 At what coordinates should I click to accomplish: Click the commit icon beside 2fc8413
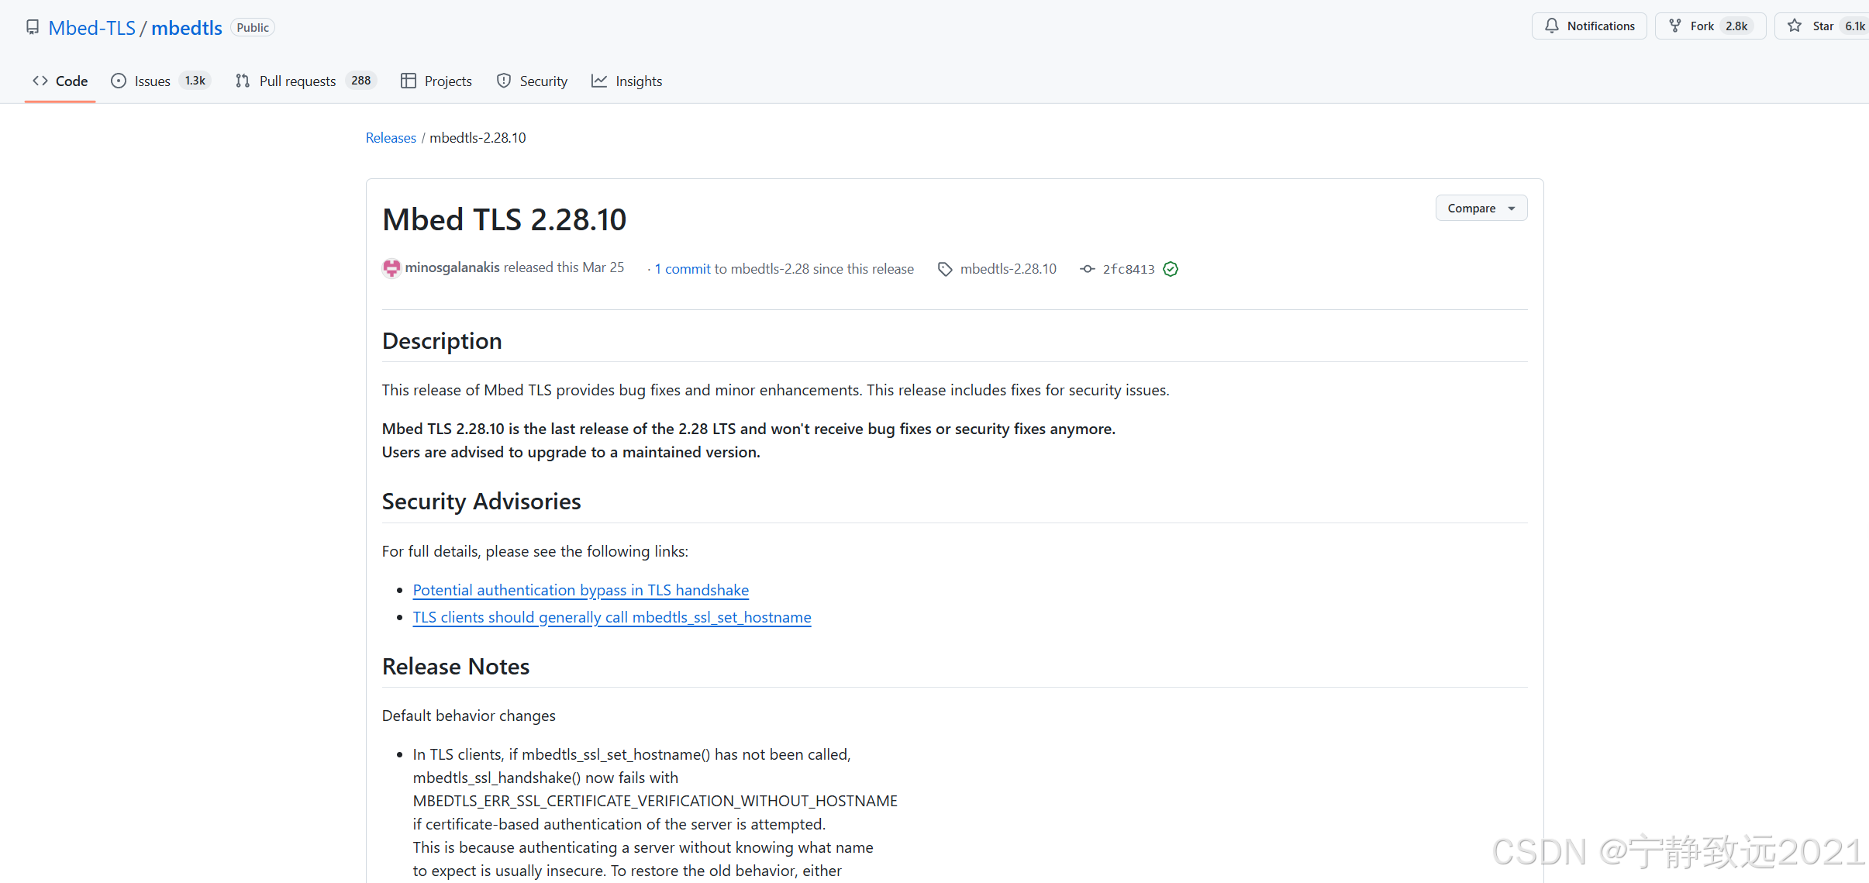(x=1088, y=269)
